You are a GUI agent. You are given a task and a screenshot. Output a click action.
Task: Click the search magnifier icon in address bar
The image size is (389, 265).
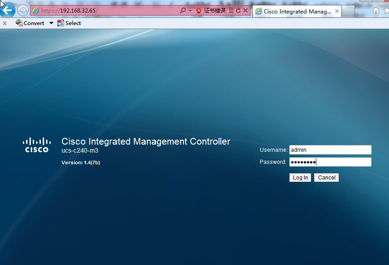tap(183, 10)
